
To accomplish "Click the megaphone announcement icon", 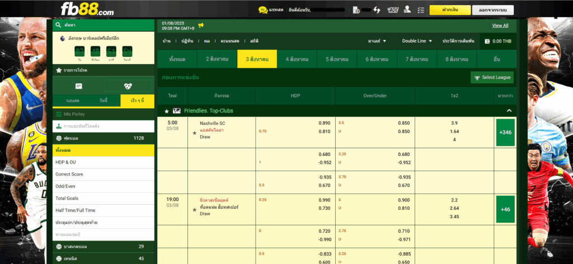I will click(201, 25).
